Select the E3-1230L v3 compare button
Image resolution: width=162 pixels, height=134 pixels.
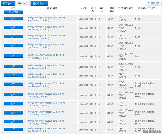(x=13, y=36)
